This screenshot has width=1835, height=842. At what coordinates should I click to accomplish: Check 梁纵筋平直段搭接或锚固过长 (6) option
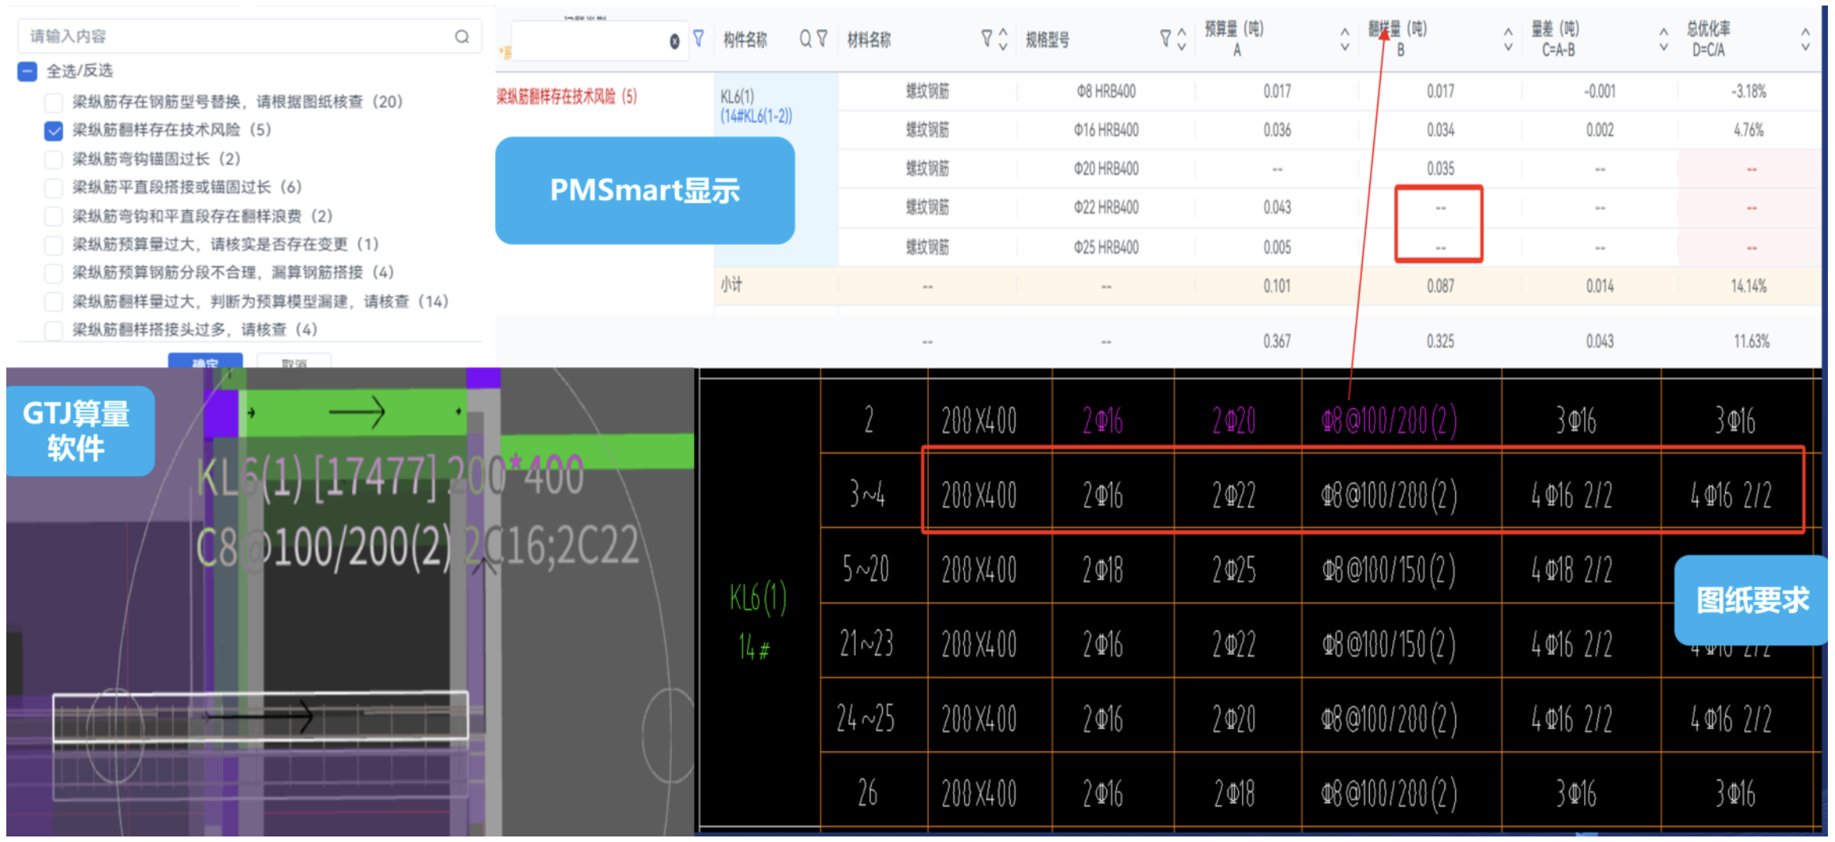coord(54,188)
